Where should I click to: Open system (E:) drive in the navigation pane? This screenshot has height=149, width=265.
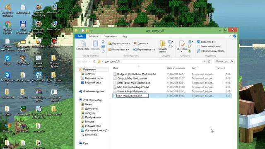pos(91,135)
